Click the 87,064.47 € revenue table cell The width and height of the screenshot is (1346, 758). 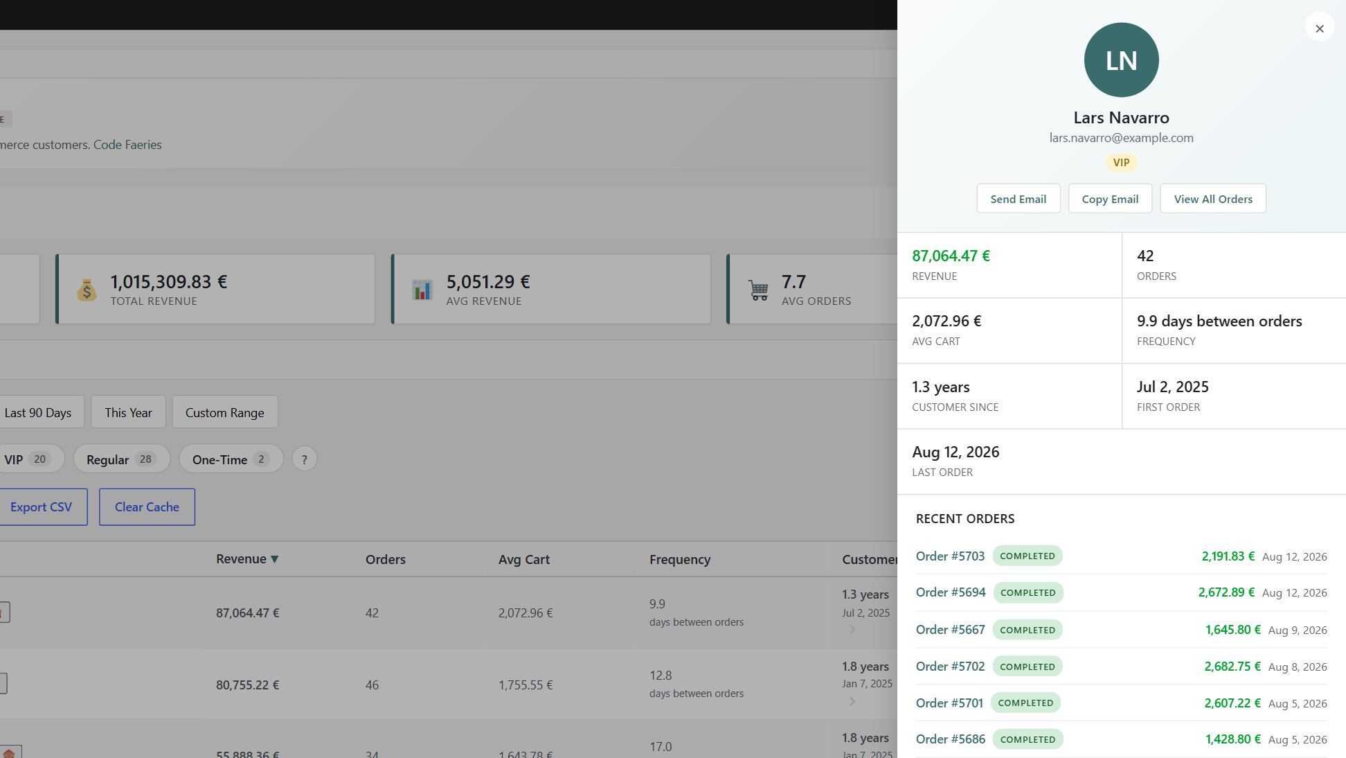(x=248, y=613)
